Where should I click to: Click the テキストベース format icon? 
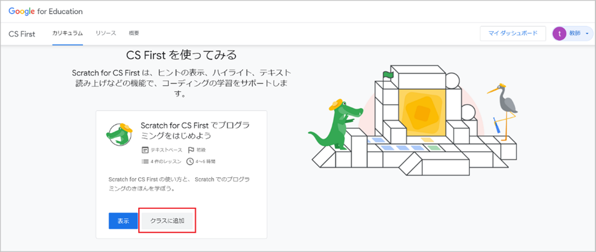[x=145, y=150]
